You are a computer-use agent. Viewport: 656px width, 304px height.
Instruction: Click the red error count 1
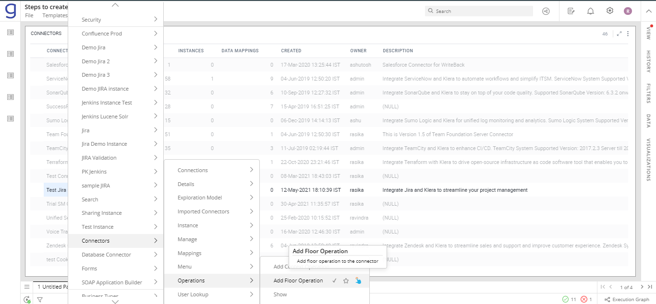click(586, 299)
